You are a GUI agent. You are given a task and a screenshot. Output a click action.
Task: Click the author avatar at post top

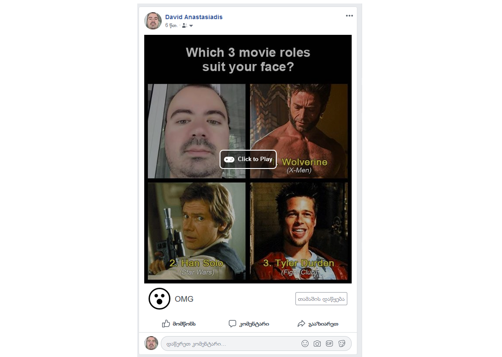point(153,21)
